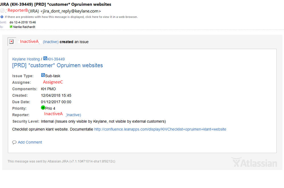This screenshot has height=188, width=284.
Task: Open the Confluence checklist documentation URL
Action: click(160, 129)
